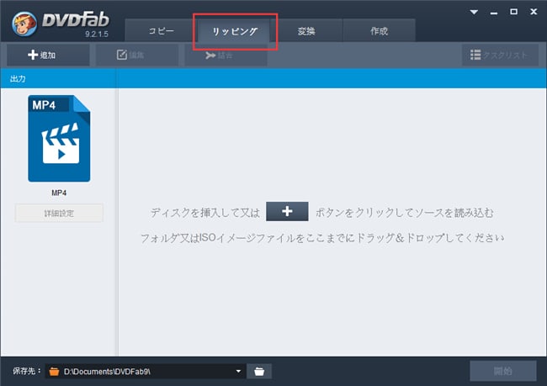The width and height of the screenshot is (547, 386).
Task: Click the large plus button to load source
Action: [x=287, y=211]
